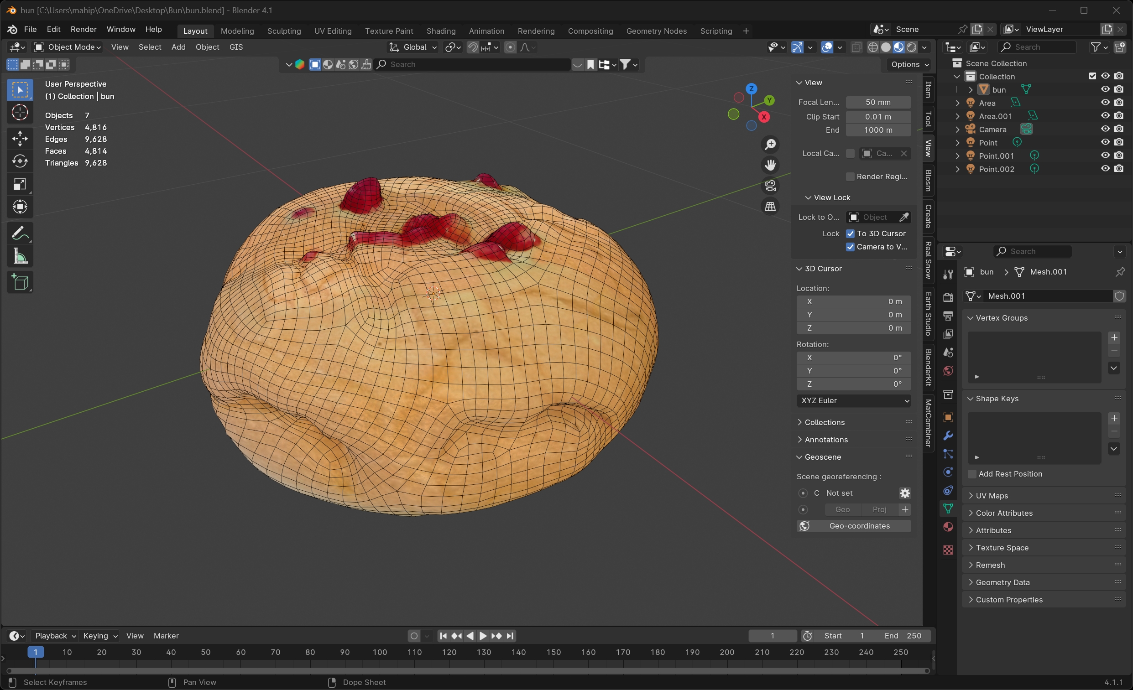Select the Move tool in toolbar
The height and width of the screenshot is (690, 1133).
[x=20, y=138]
